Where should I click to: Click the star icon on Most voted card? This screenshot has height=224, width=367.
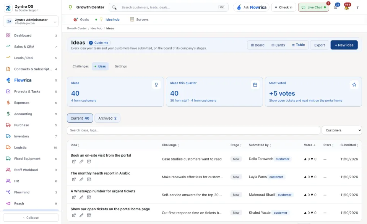[x=354, y=85]
